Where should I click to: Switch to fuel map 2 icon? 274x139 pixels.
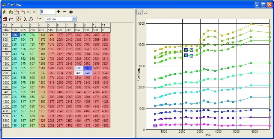[x=23, y=12]
